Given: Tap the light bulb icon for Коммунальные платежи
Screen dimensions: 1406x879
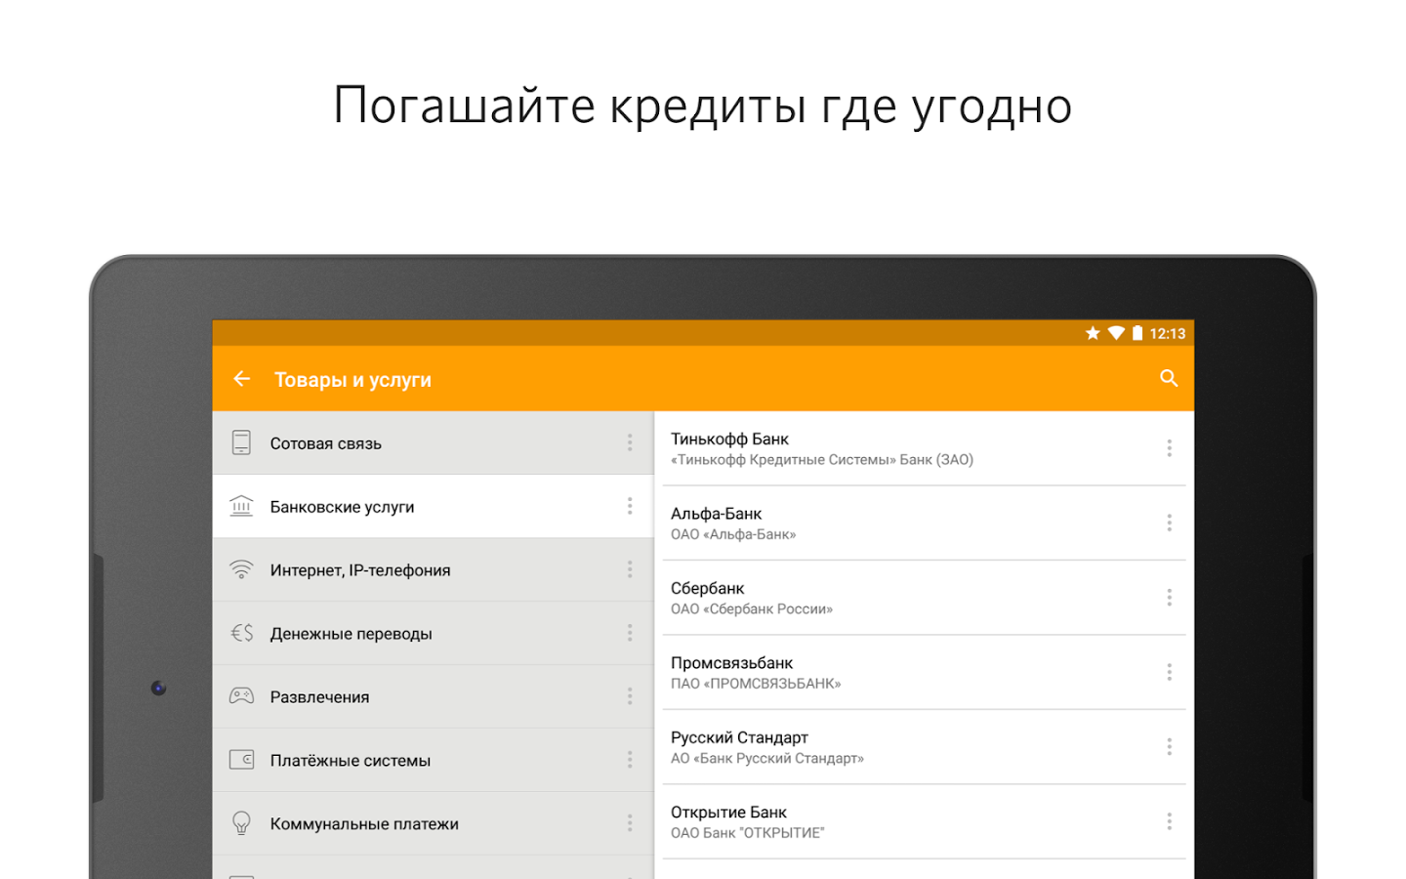Looking at the screenshot, I should [x=241, y=823].
